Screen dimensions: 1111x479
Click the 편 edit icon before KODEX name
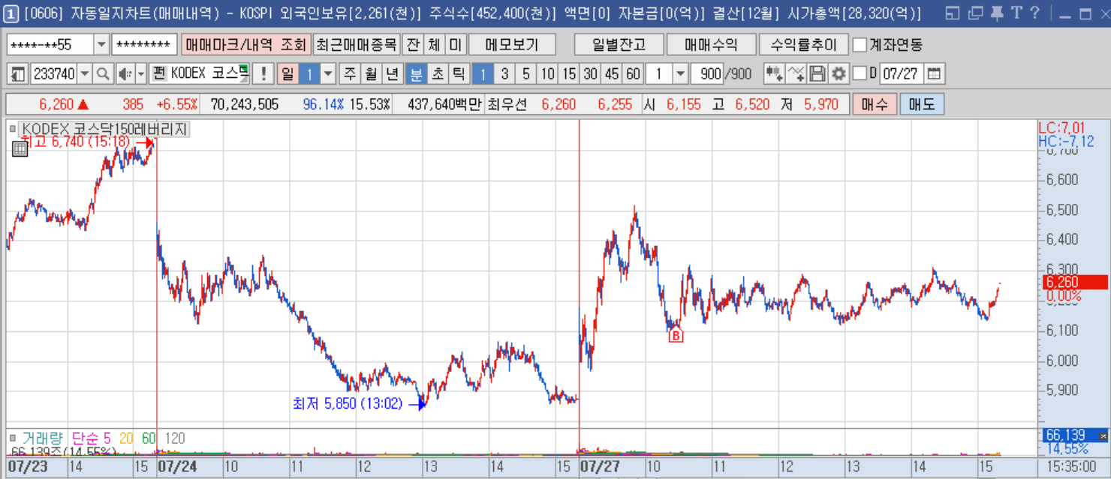158,74
